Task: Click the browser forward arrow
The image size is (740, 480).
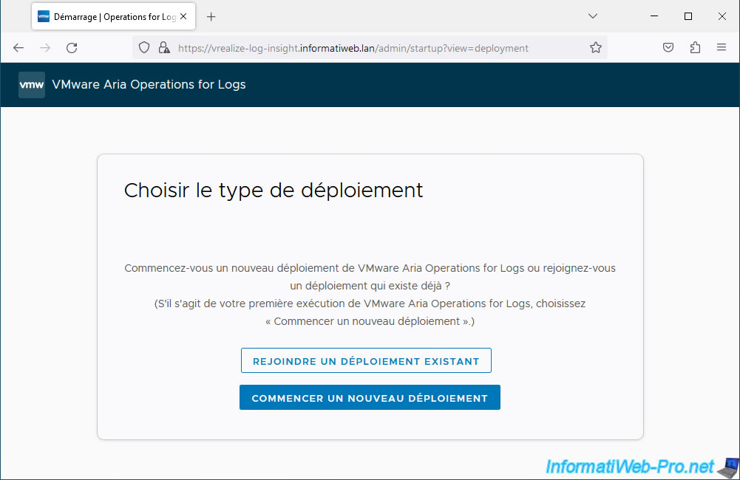Action: [45, 47]
